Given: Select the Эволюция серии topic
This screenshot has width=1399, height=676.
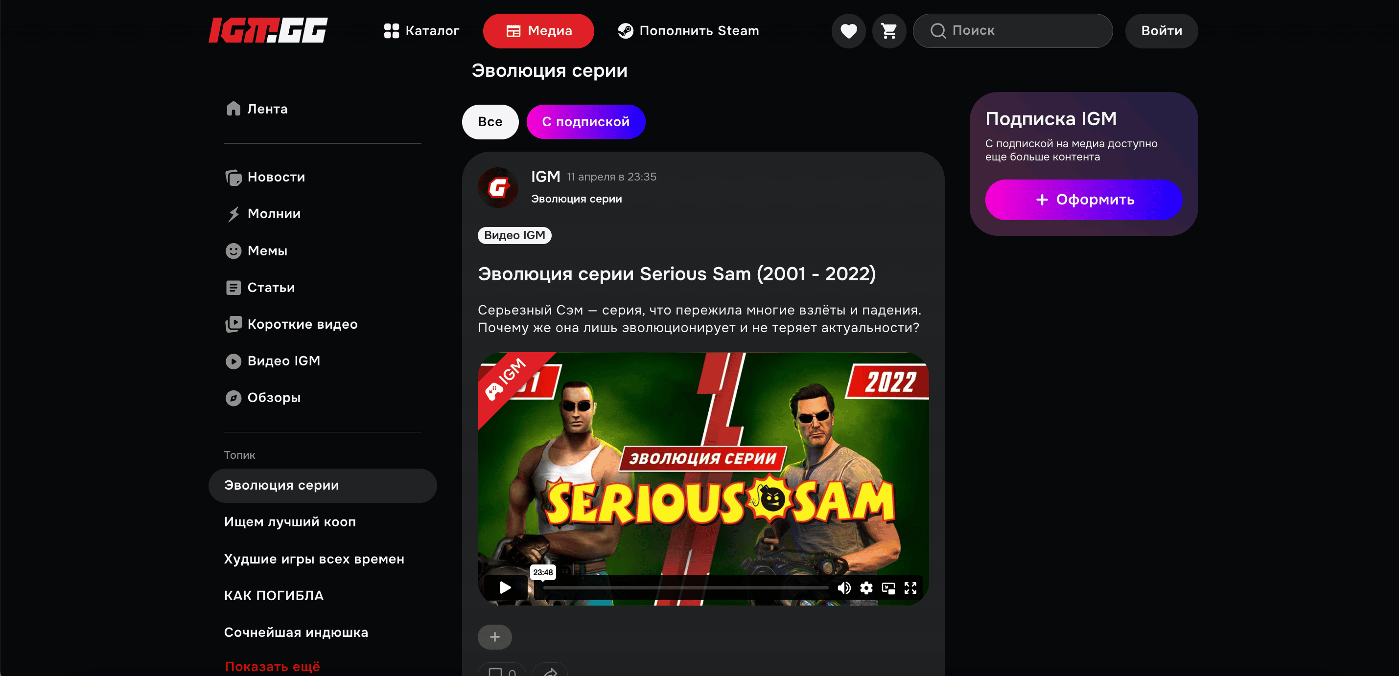Looking at the screenshot, I should (322, 486).
